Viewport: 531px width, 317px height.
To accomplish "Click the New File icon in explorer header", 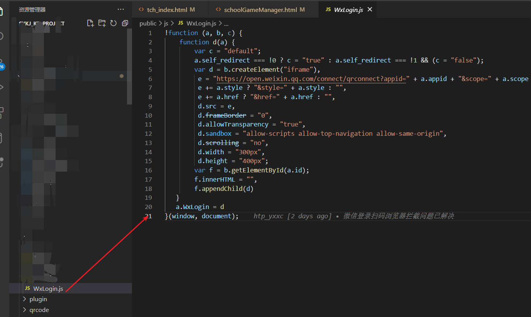I will [90, 24].
